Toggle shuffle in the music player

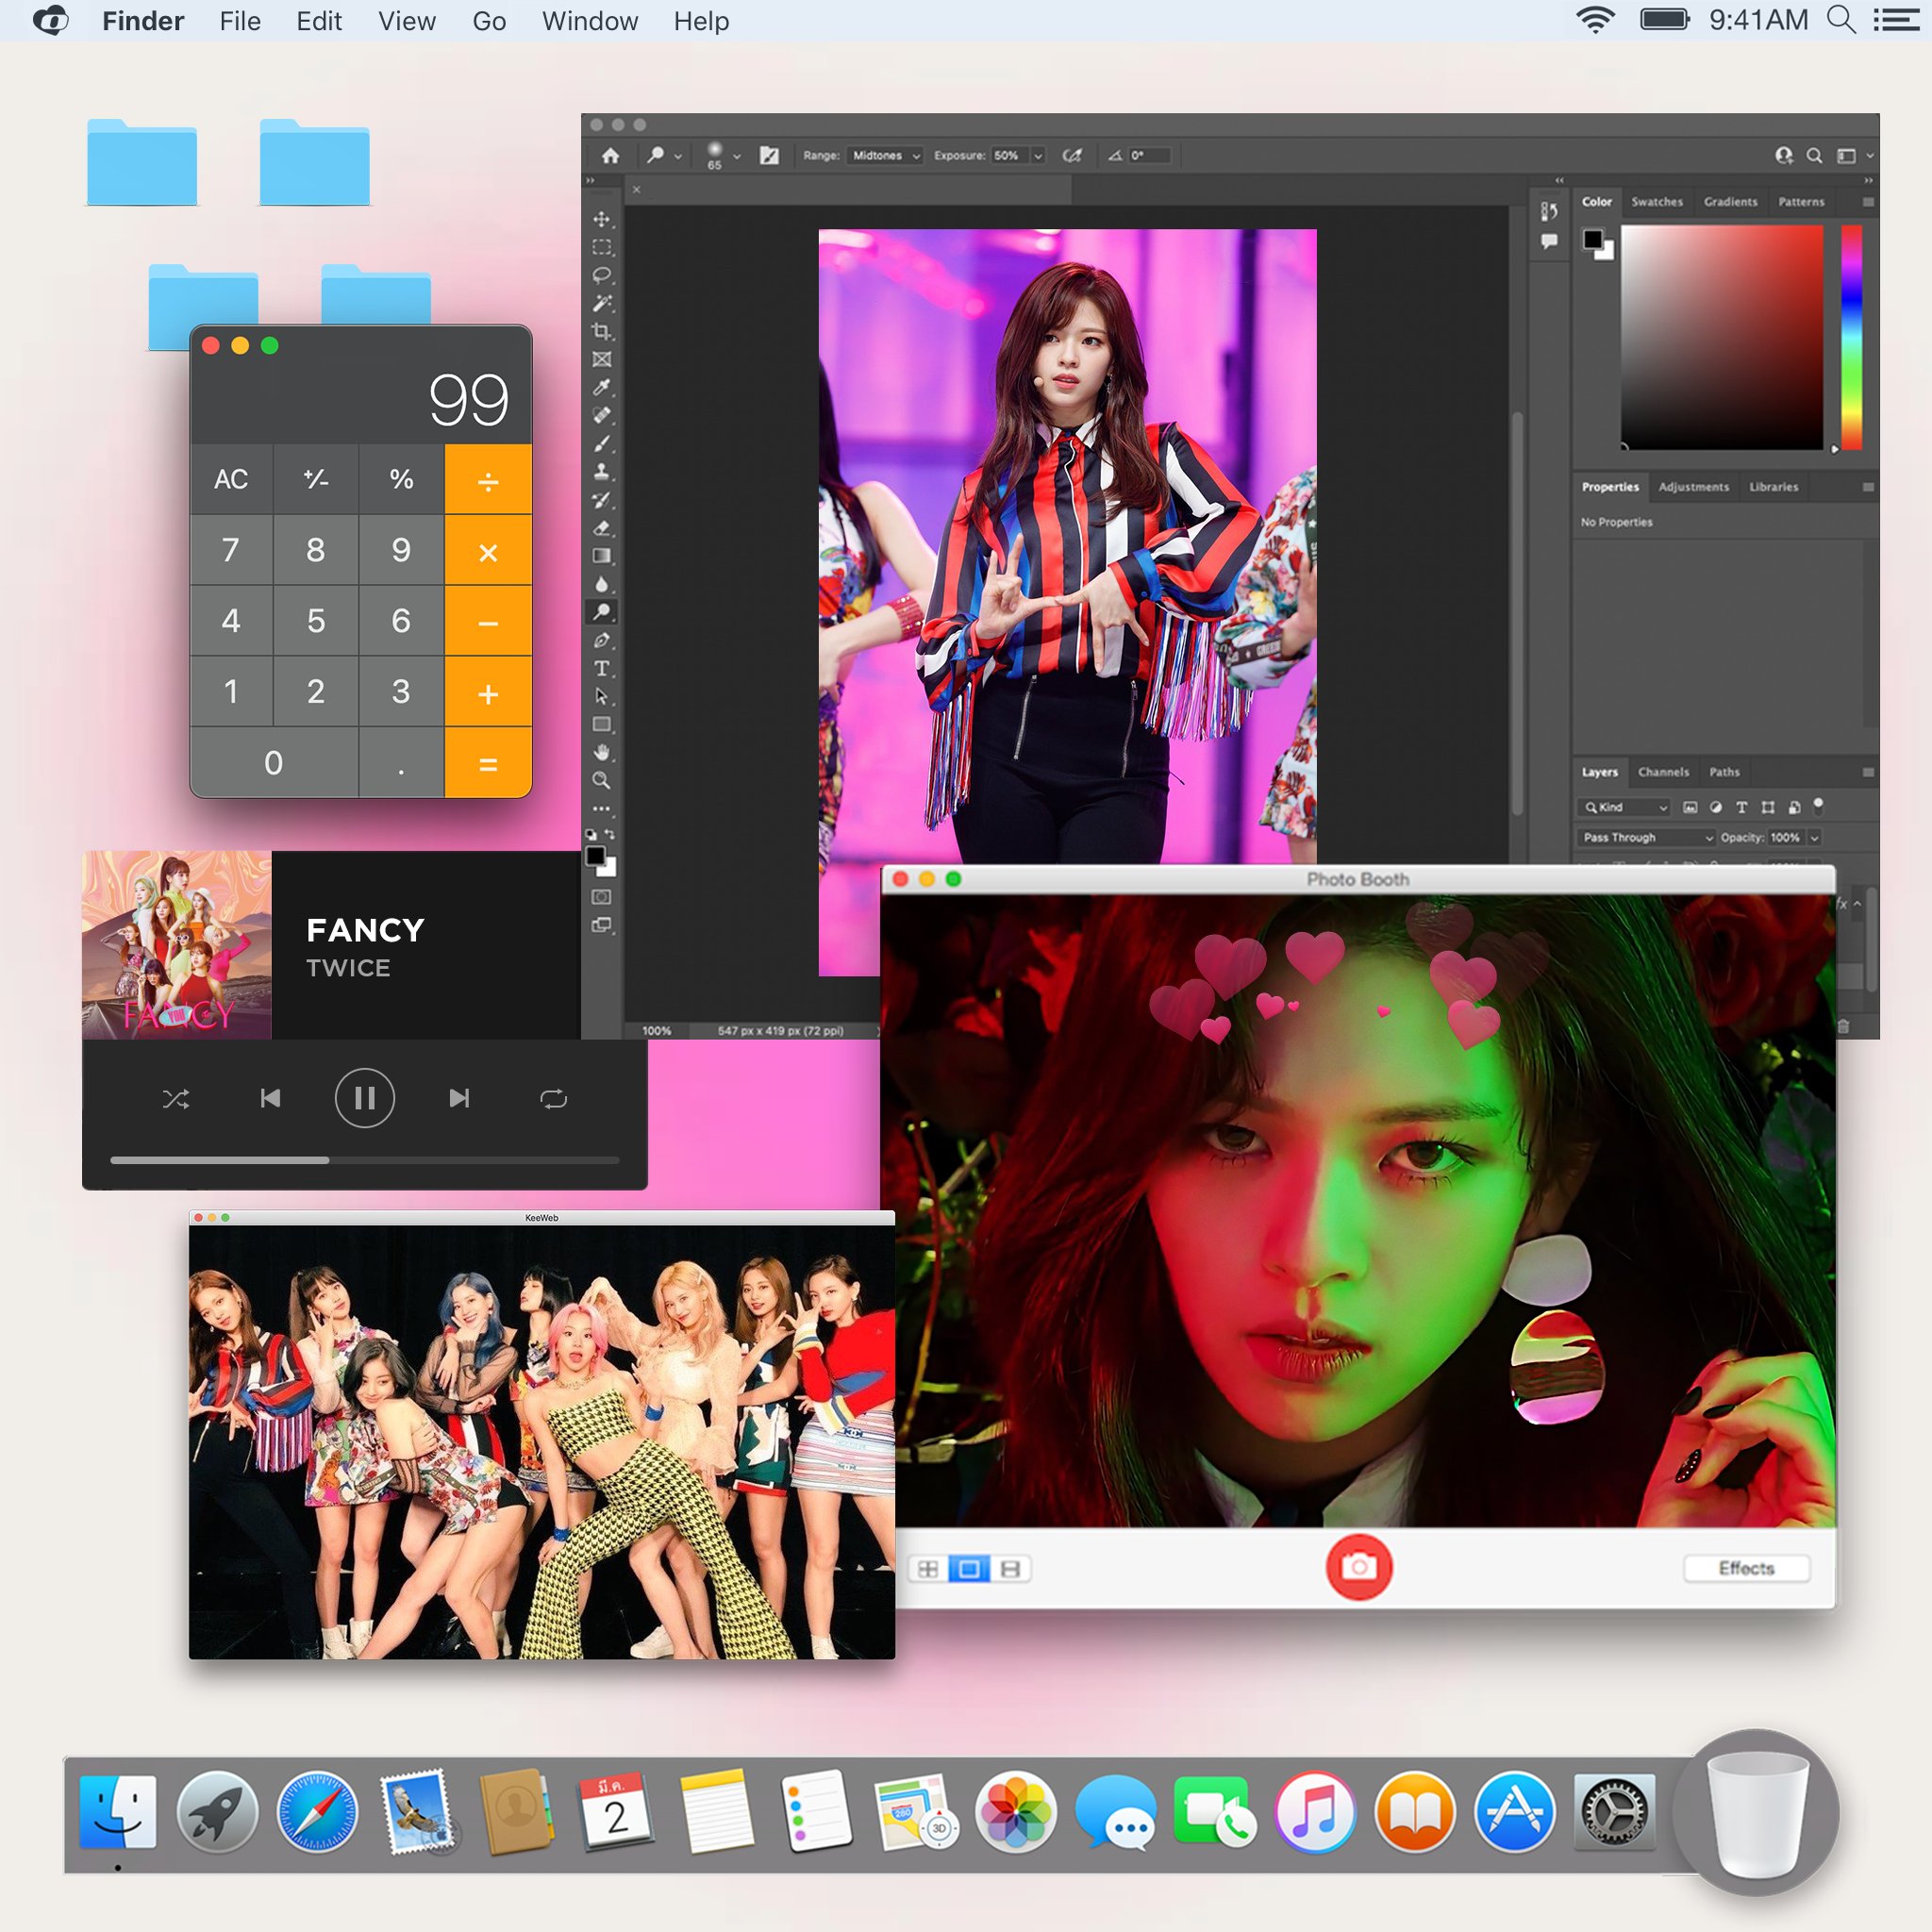pyautogui.click(x=176, y=1099)
